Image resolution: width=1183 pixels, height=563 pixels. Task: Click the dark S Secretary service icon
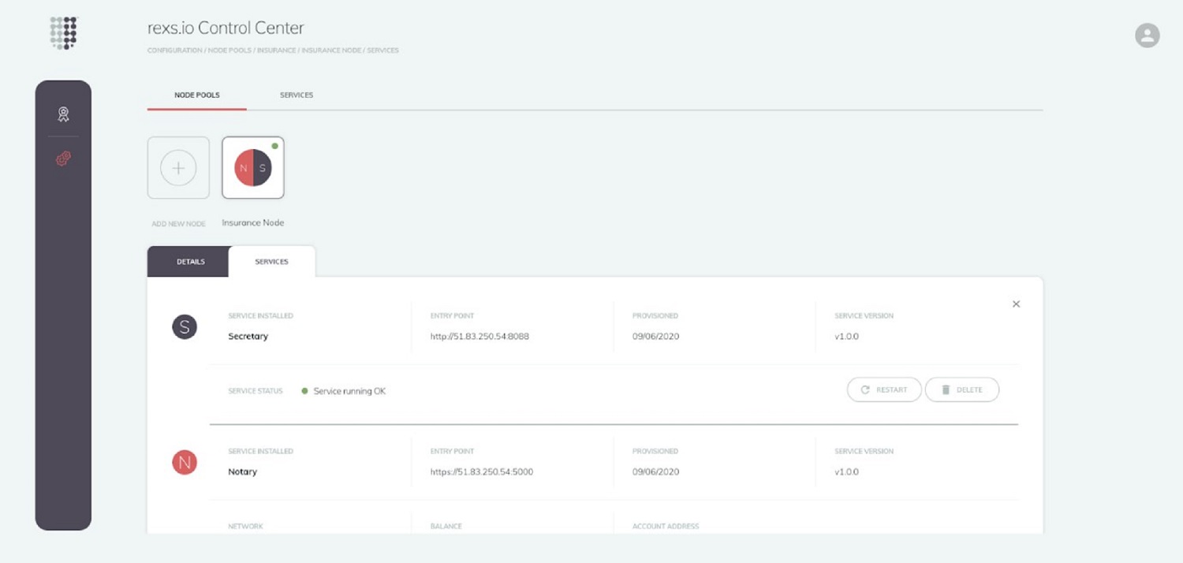(x=185, y=326)
